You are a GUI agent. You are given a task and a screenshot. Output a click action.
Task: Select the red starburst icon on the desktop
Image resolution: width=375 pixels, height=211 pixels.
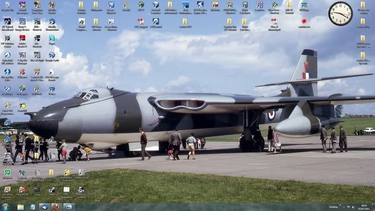304,23
